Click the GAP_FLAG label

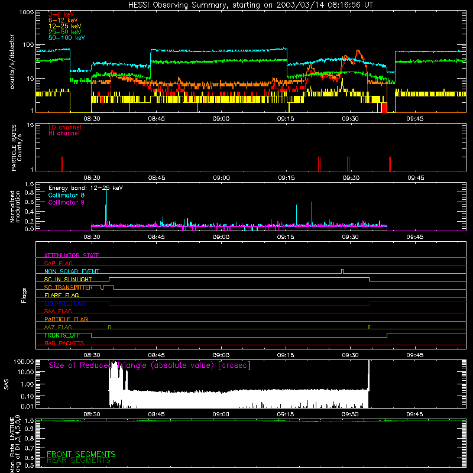point(58,263)
